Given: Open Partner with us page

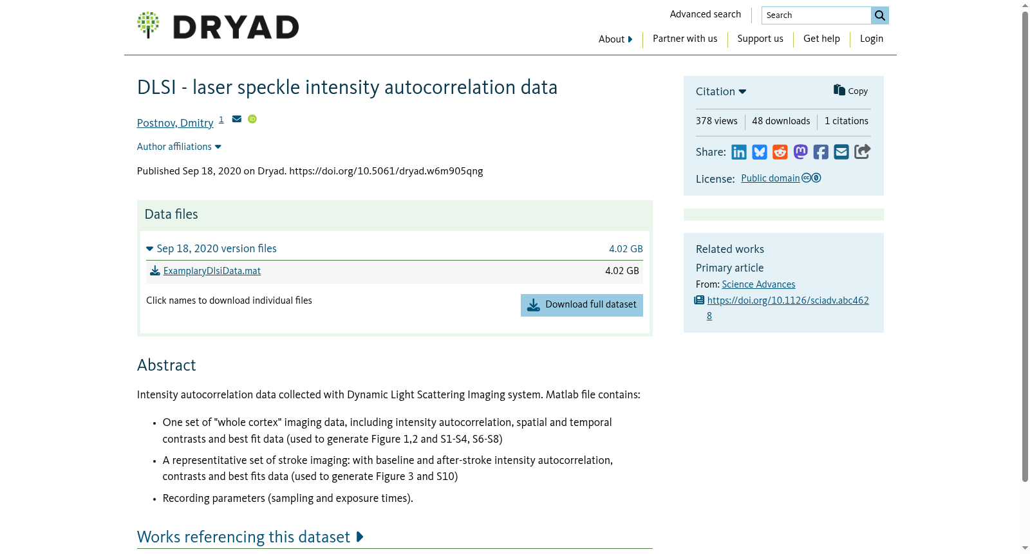Looking at the screenshot, I should [685, 39].
